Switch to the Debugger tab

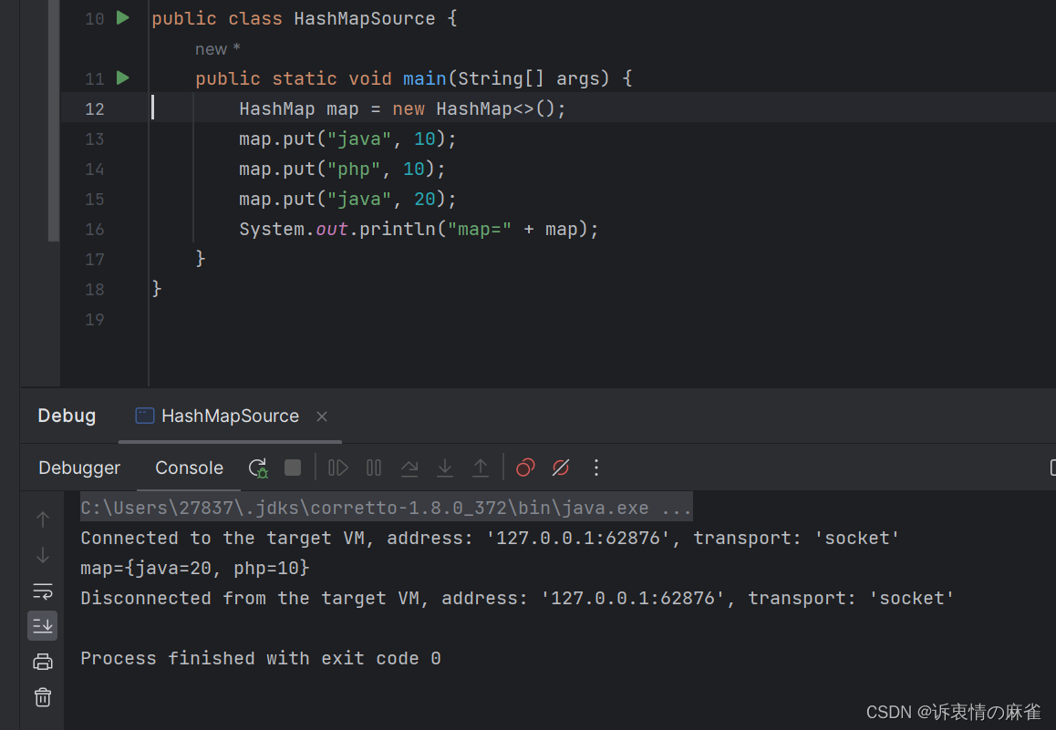[79, 468]
